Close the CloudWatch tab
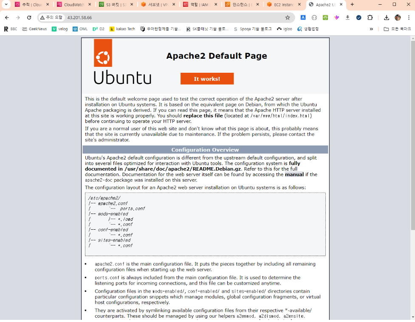 [x=90, y=5]
